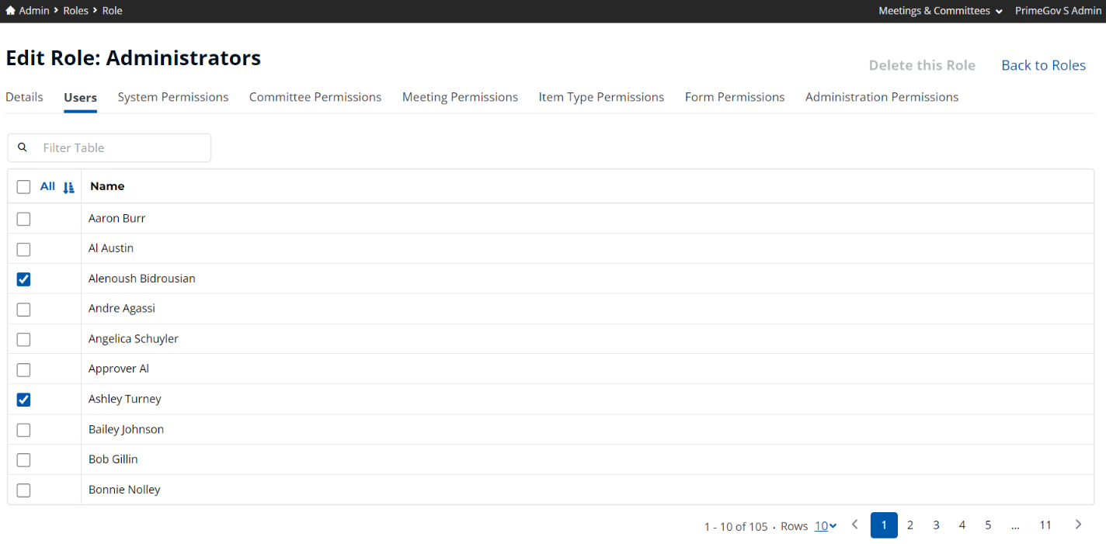Open the Form Permissions tab

735,97
